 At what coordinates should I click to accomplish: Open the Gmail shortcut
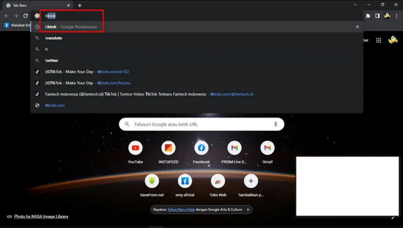tap(267, 152)
